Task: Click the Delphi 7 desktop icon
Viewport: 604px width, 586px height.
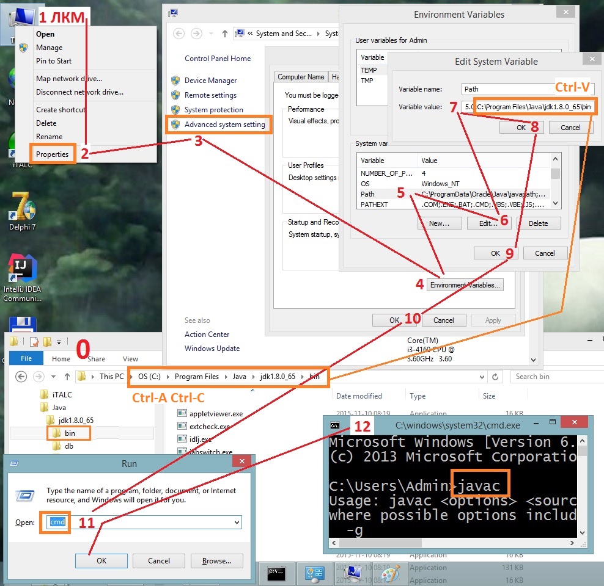Action: 23,211
